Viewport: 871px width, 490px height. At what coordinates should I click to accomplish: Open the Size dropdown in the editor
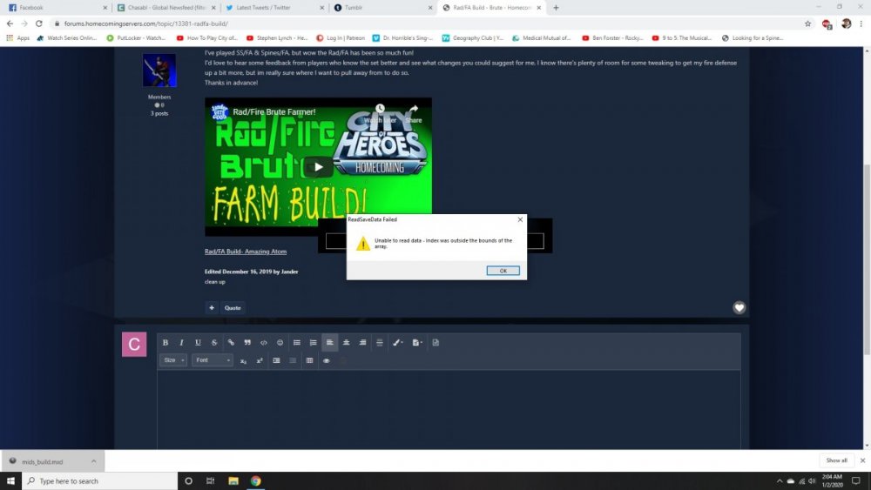pos(173,360)
